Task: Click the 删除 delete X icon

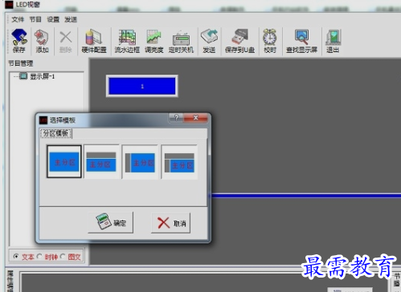Action: (66, 41)
